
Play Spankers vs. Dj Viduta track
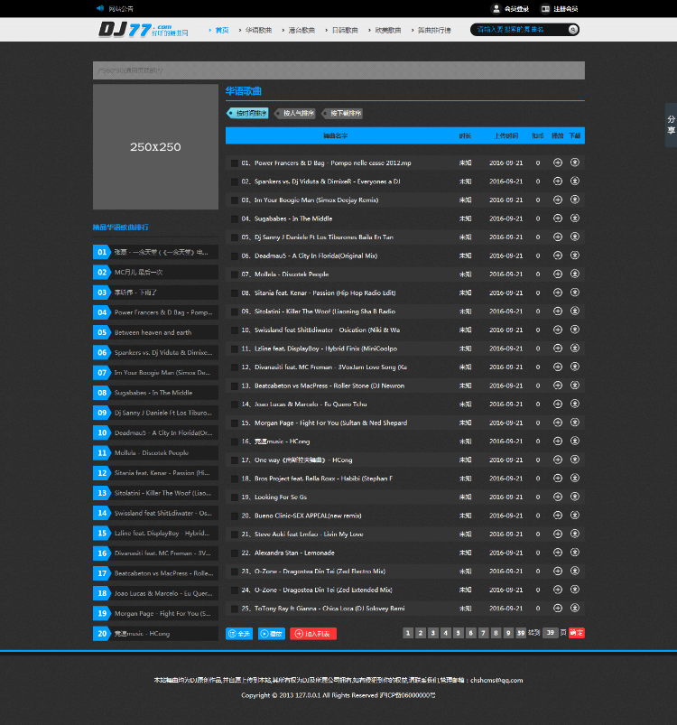[x=558, y=181]
